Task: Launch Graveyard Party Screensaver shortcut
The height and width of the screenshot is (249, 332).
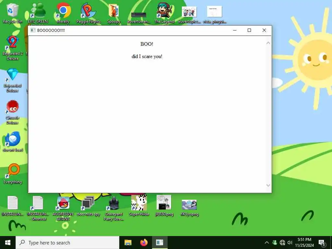Action: [x=114, y=208]
